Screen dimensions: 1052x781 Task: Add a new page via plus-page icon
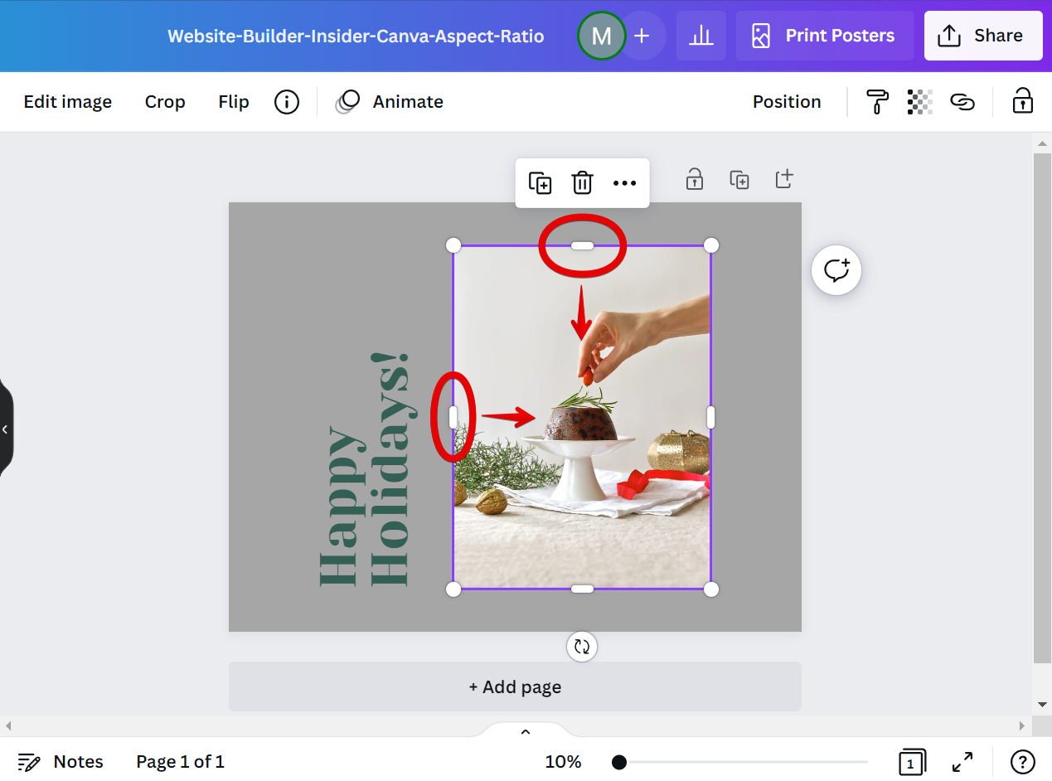coord(784,178)
